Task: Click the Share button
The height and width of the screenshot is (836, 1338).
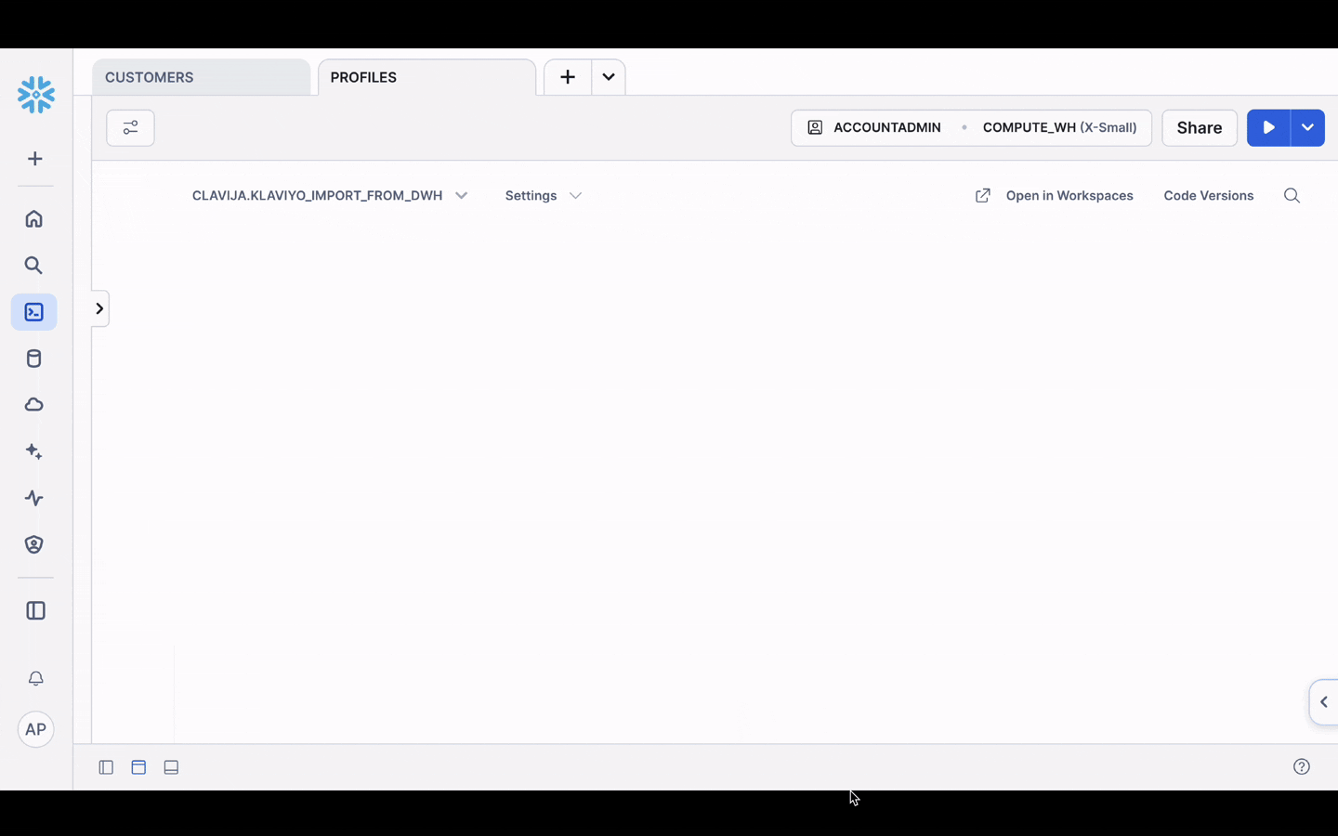Action: click(x=1199, y=127)
